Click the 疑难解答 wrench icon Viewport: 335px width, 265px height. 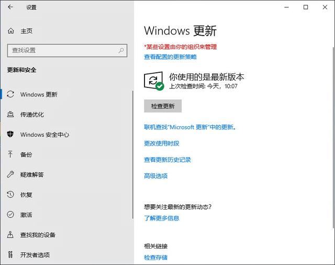[x=10, y=174]
